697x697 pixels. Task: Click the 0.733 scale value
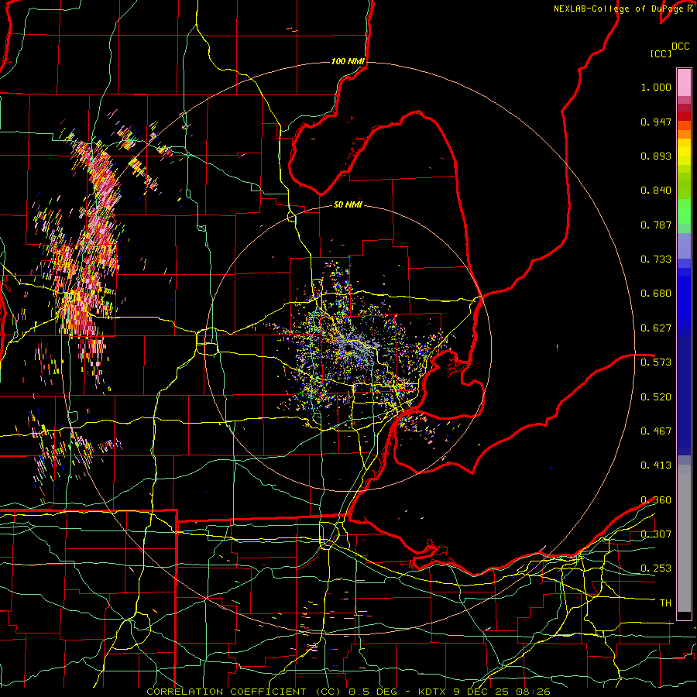pos(656,259)
